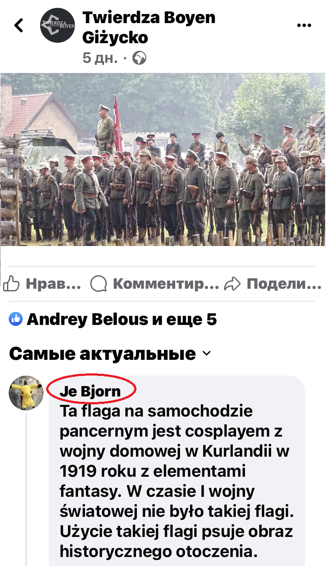Screen dimensions: 326x574
Task: Tap the 'Нрав...' like button label
Action: click(54, 284)
